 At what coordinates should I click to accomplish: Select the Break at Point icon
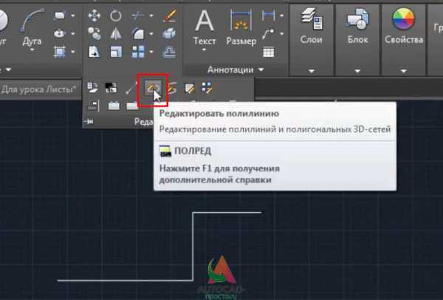click(132, 106)
